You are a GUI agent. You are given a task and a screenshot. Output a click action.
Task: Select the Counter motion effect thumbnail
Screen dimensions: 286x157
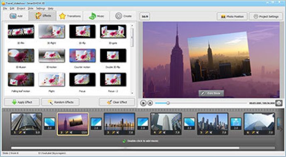tap(82, 55)
